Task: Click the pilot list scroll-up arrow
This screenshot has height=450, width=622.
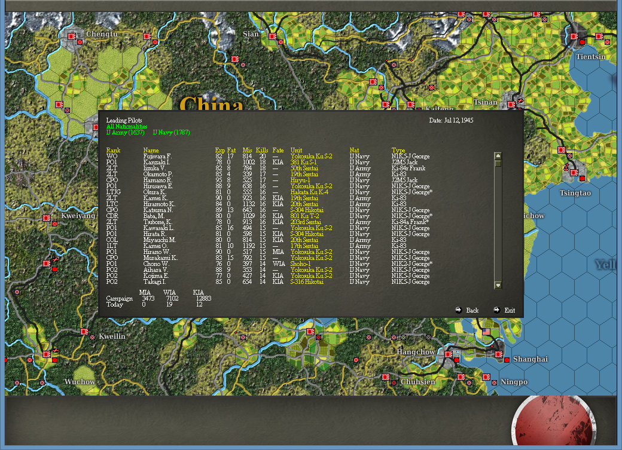Action: coord(498,156)
